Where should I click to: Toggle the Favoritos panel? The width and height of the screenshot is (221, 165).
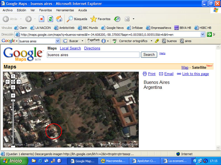tap(100, 19)
